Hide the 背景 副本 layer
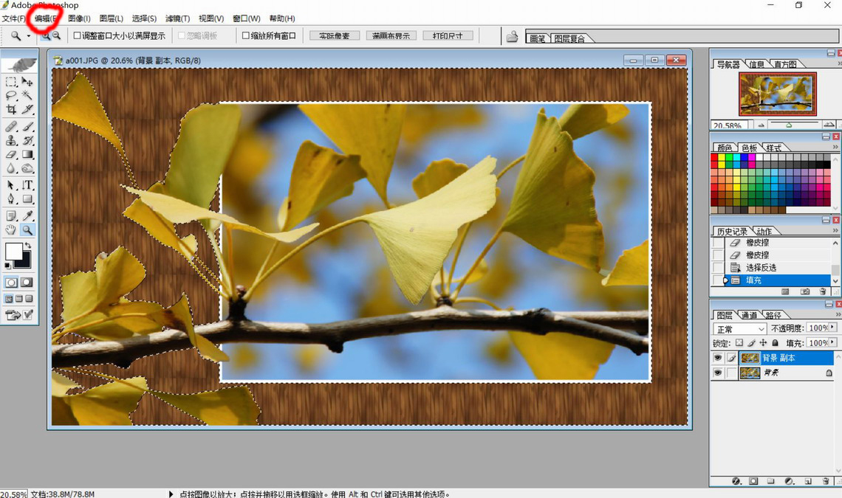This screenshot has width=842, height=498. [717, 358]
